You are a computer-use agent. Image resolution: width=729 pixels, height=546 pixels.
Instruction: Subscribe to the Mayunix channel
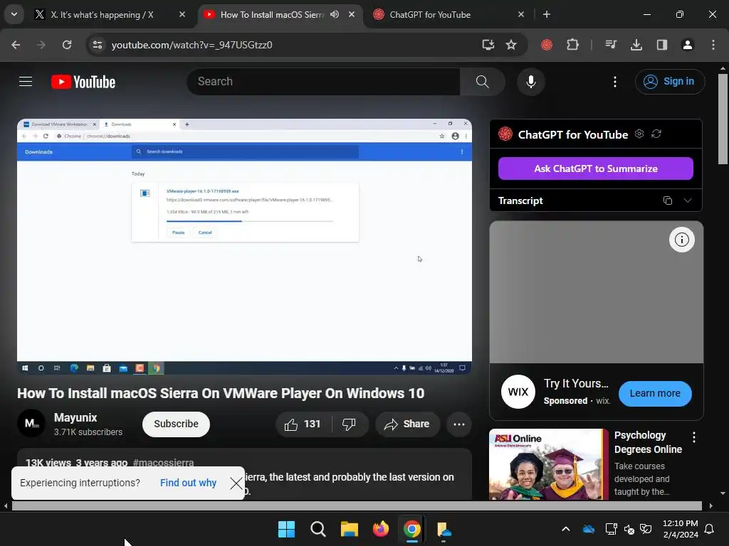(176, 424)
